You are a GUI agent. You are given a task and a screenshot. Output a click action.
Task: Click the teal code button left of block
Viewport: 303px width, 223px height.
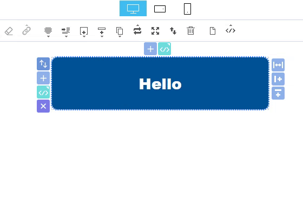tap(43, 92)
